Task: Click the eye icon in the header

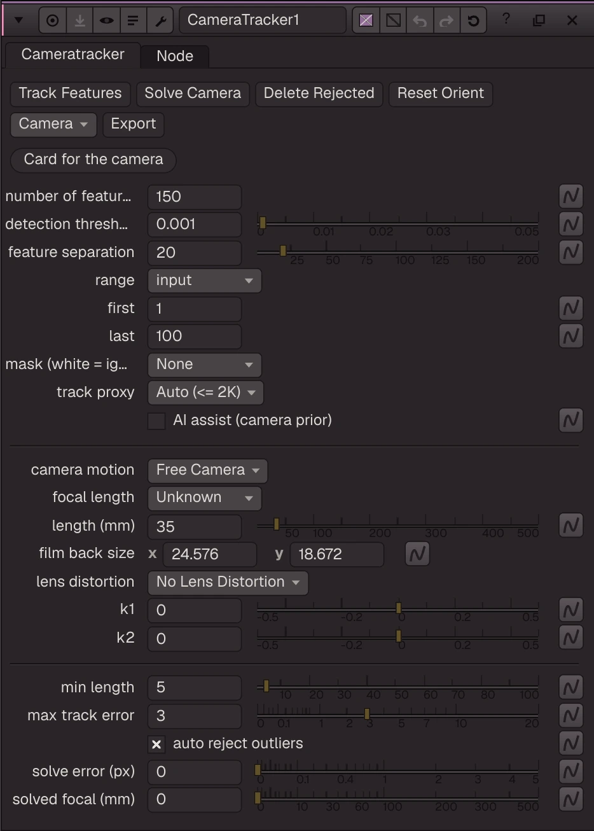Action: coord(106,20)
